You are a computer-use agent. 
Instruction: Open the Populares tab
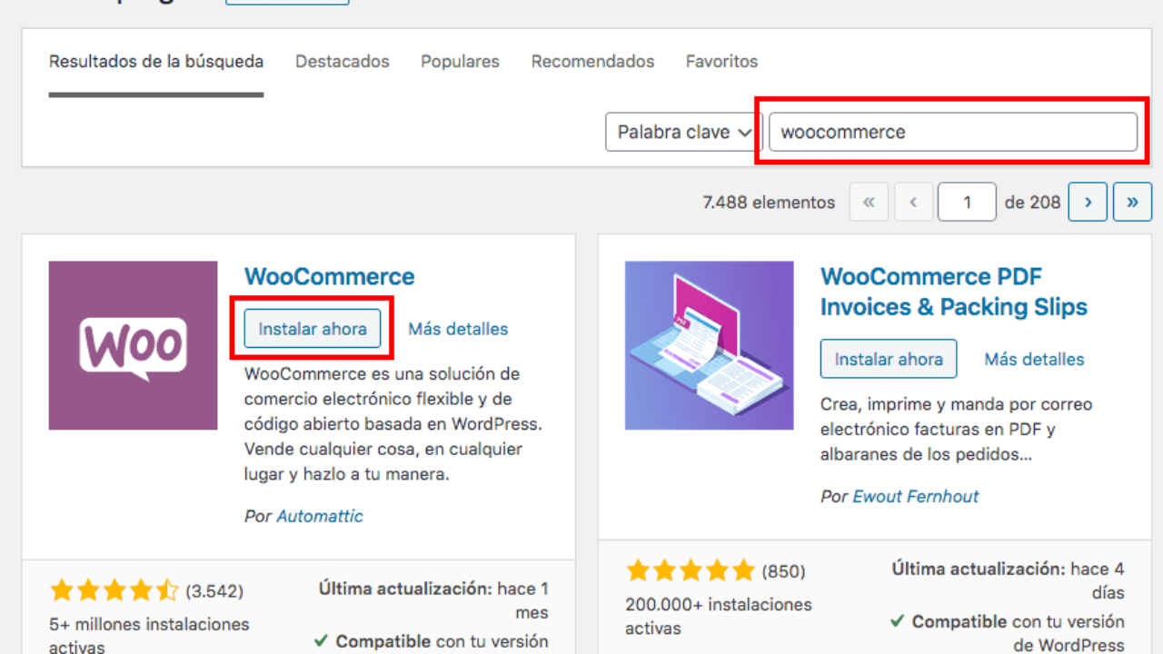click(460, 62)
